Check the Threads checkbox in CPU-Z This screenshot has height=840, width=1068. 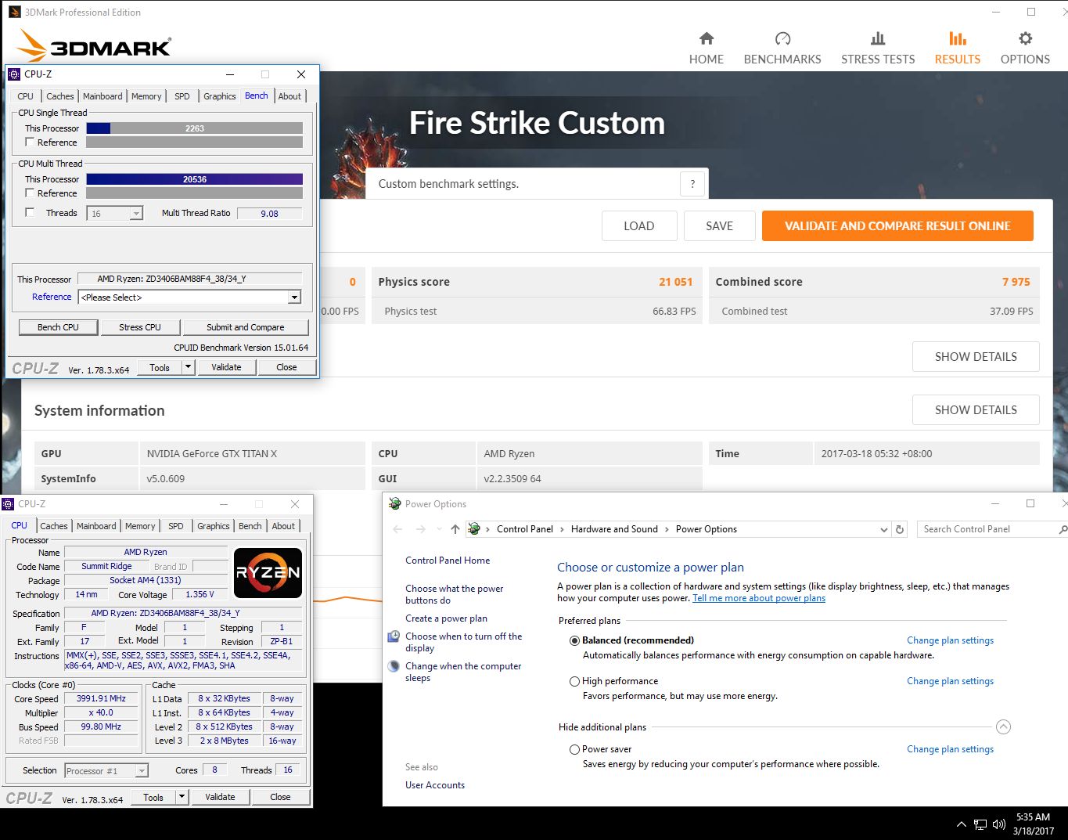click(x=30, y=212)
